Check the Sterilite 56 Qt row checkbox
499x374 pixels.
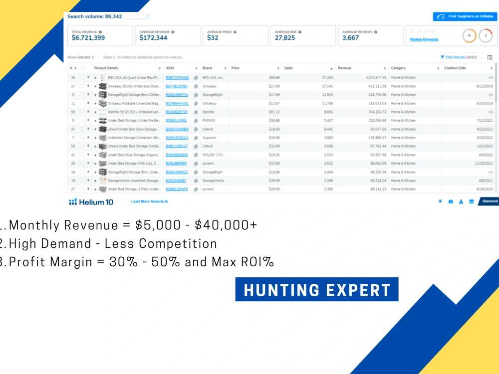(82, 112)
